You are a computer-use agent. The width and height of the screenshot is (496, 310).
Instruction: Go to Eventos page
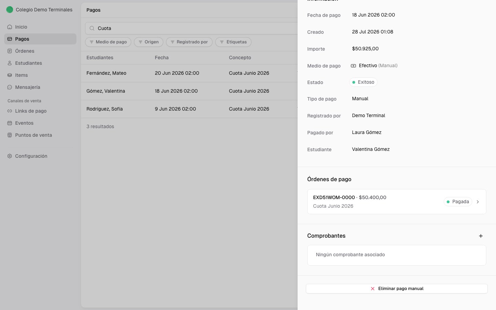[x=40, y=123]
